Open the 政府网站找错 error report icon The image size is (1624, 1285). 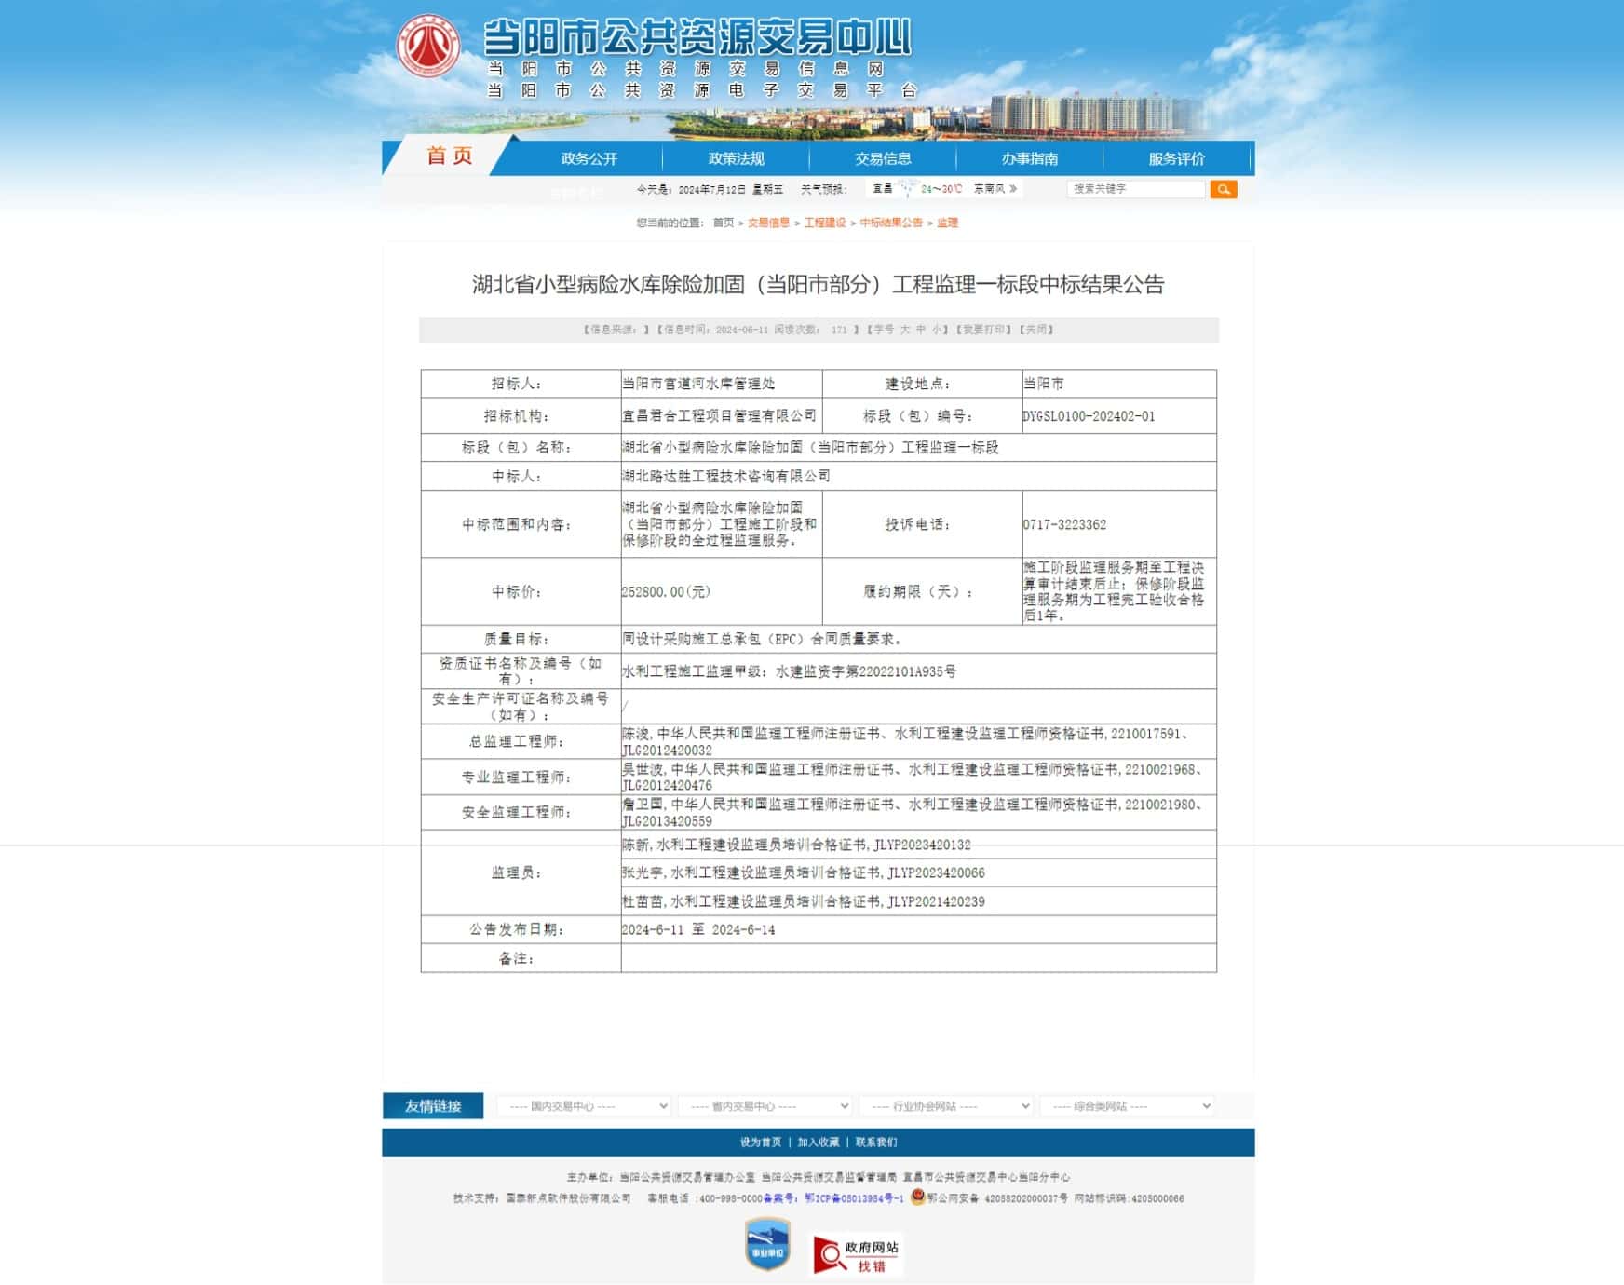(x=857, y=1254)
